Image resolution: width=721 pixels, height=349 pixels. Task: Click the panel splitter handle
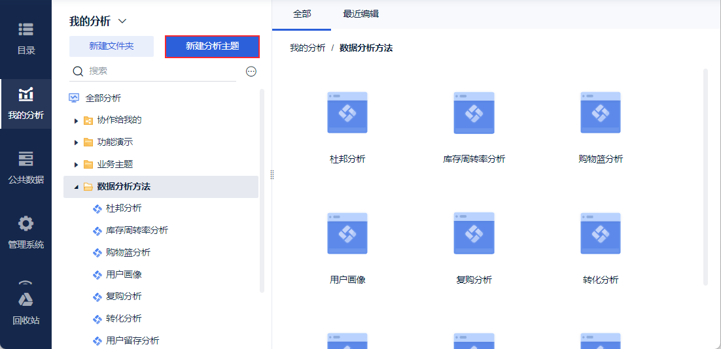click(x=272, y=174)
